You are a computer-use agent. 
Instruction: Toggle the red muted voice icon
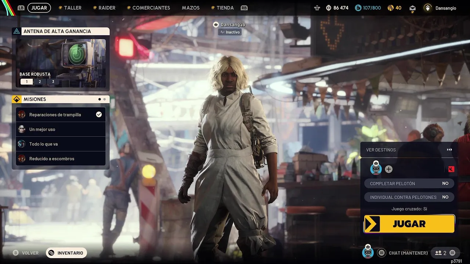point(451,169)
